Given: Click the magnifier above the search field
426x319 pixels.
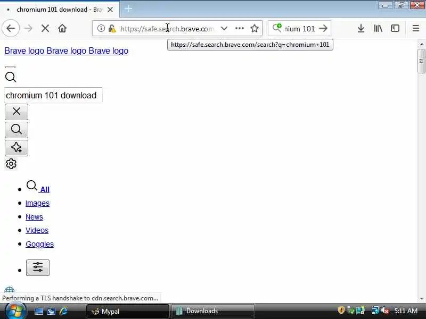Looking at the screenshot, I should 11,77.
